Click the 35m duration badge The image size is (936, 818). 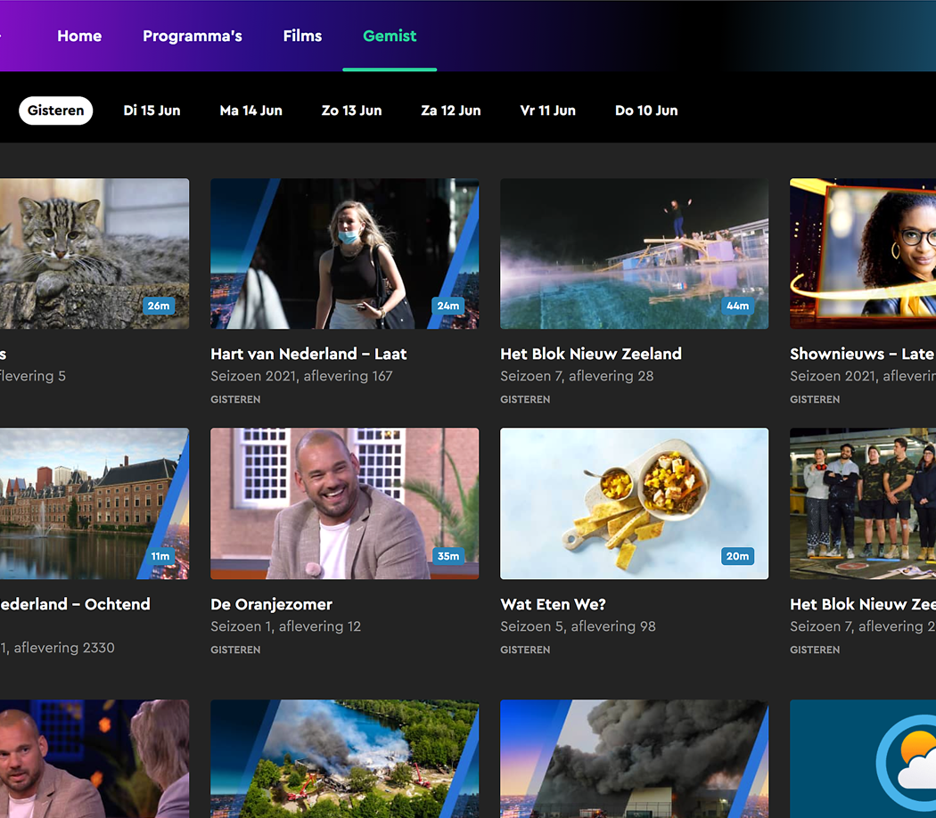click(448, 556)
